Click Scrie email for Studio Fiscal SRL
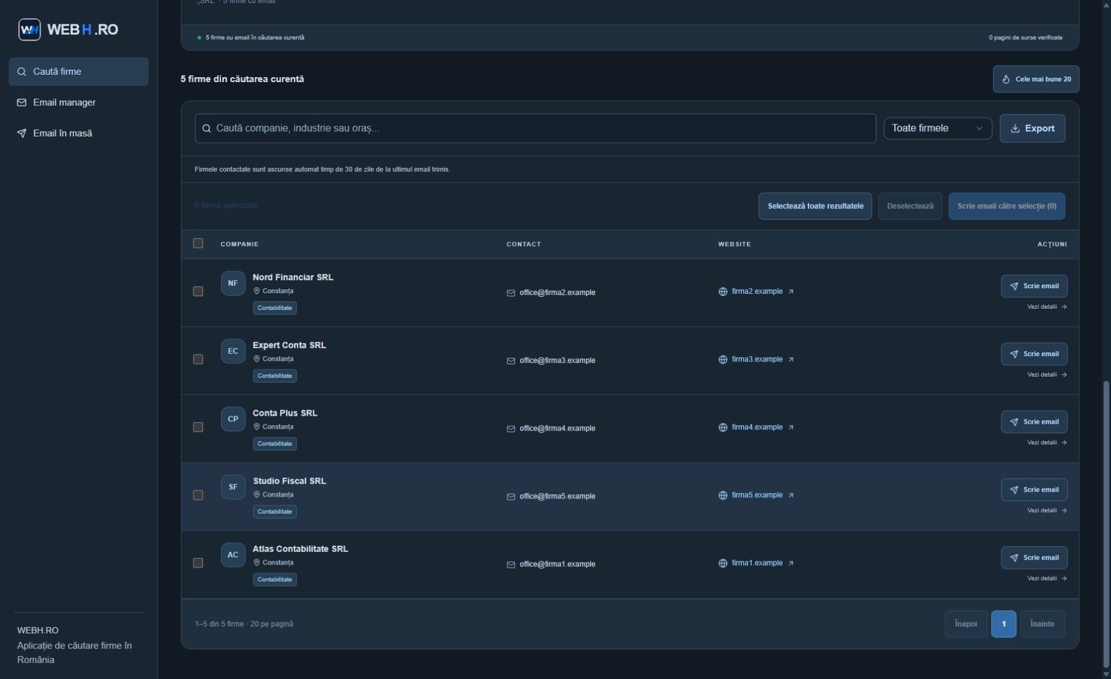The image size is (1111, 679). (1034, 490)
